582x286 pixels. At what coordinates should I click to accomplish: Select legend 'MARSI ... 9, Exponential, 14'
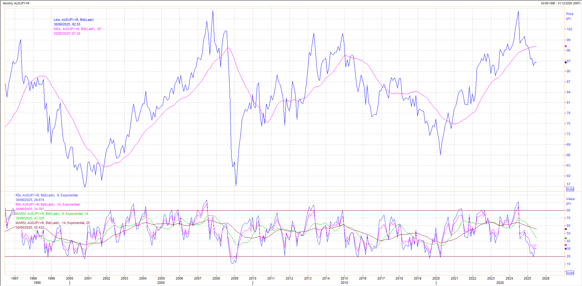point(52,214)
